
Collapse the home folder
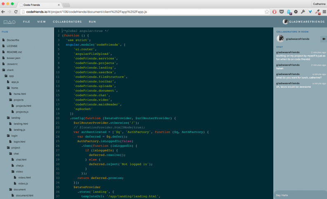pyautogui.click(x=14, y=88)
